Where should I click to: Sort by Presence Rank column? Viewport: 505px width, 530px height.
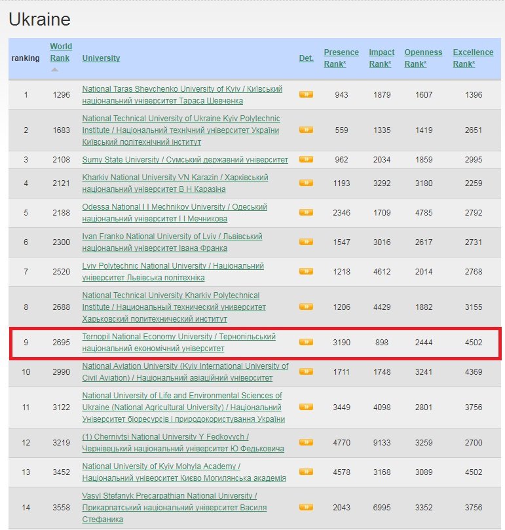pyautogui.click(x=341, y=58)
